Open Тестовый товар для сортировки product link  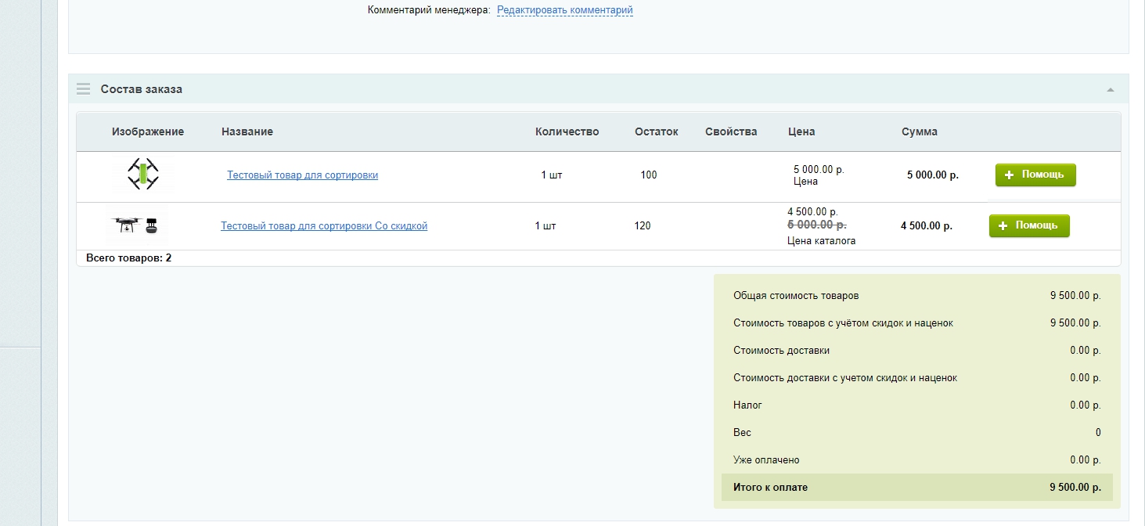302,175
